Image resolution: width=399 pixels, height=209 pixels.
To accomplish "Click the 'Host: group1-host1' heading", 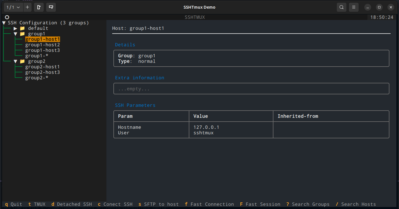I will pos(138,28).
